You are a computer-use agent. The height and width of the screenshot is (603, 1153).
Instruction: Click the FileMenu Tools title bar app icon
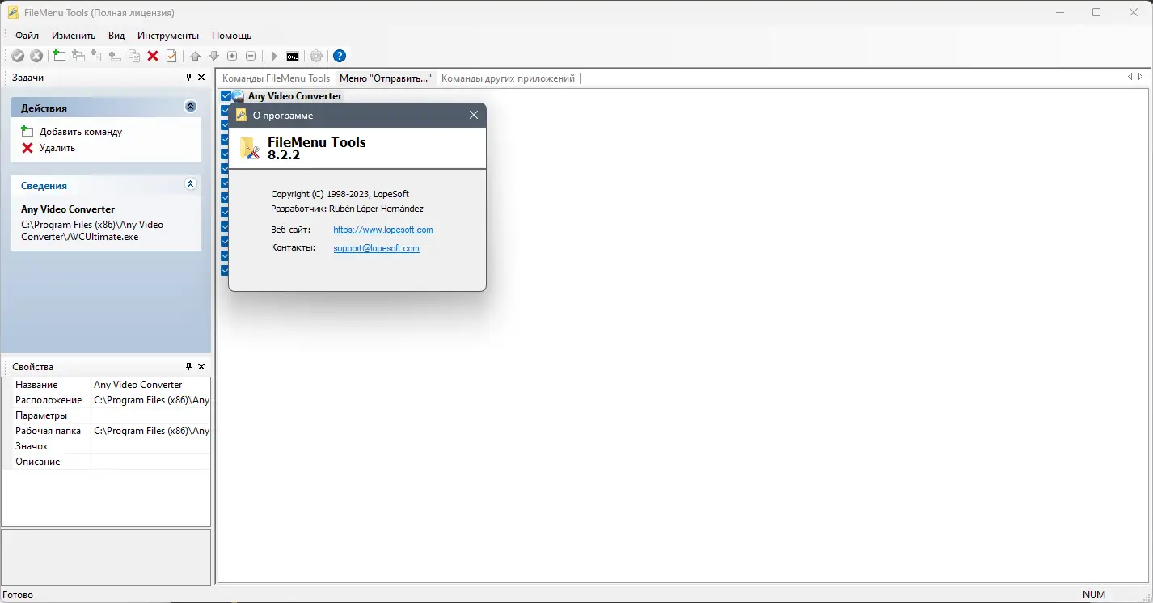click(x=13, y=13)
